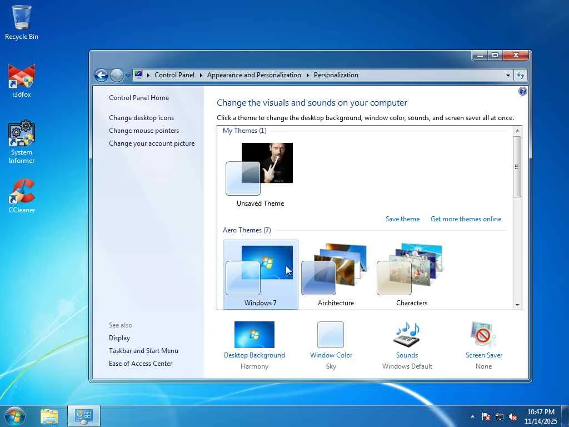The width and height of the screenshot is (569, 427).
Task: Open the recent pages dropdown arrow
Action: (x=128, y=76)
